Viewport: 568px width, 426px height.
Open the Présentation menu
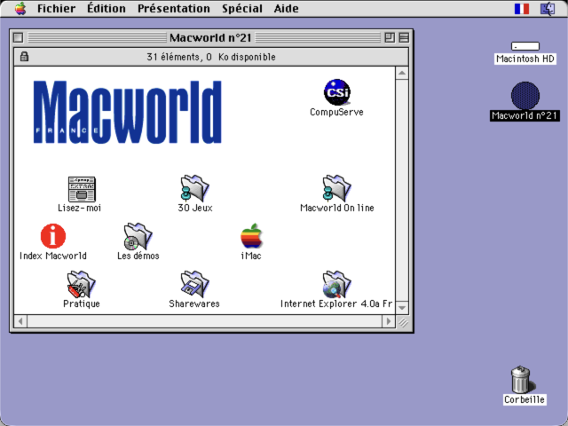point(174,8)
